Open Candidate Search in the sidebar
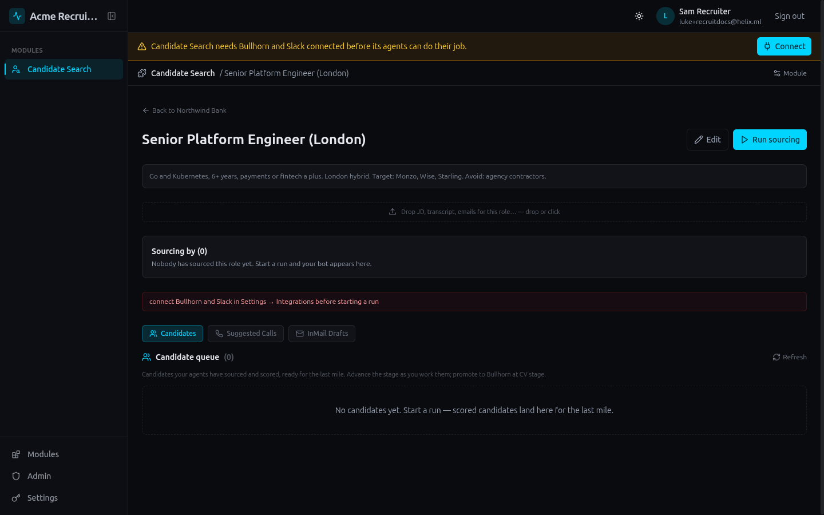The width and height of the screenshot is (824, 515). click(x=64, y=69)
